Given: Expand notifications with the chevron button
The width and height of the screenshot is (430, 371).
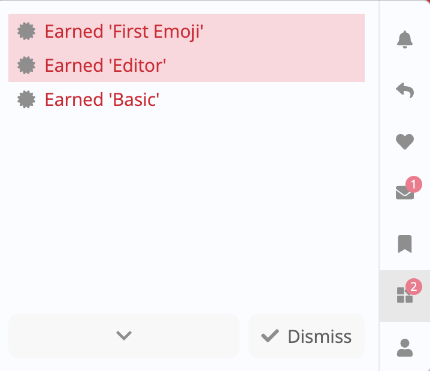Looking at the screenshot, I should coord(124,336).
